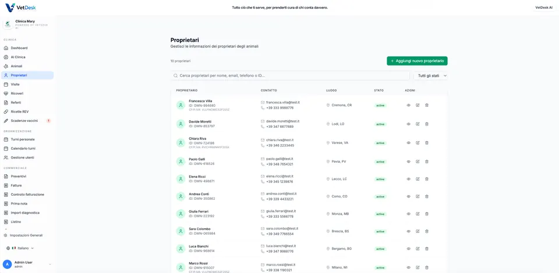Delete Chiara Riva with trash icon
Image resolution: width=559 pixels, height=273 pixels.
tap(427, 142)
